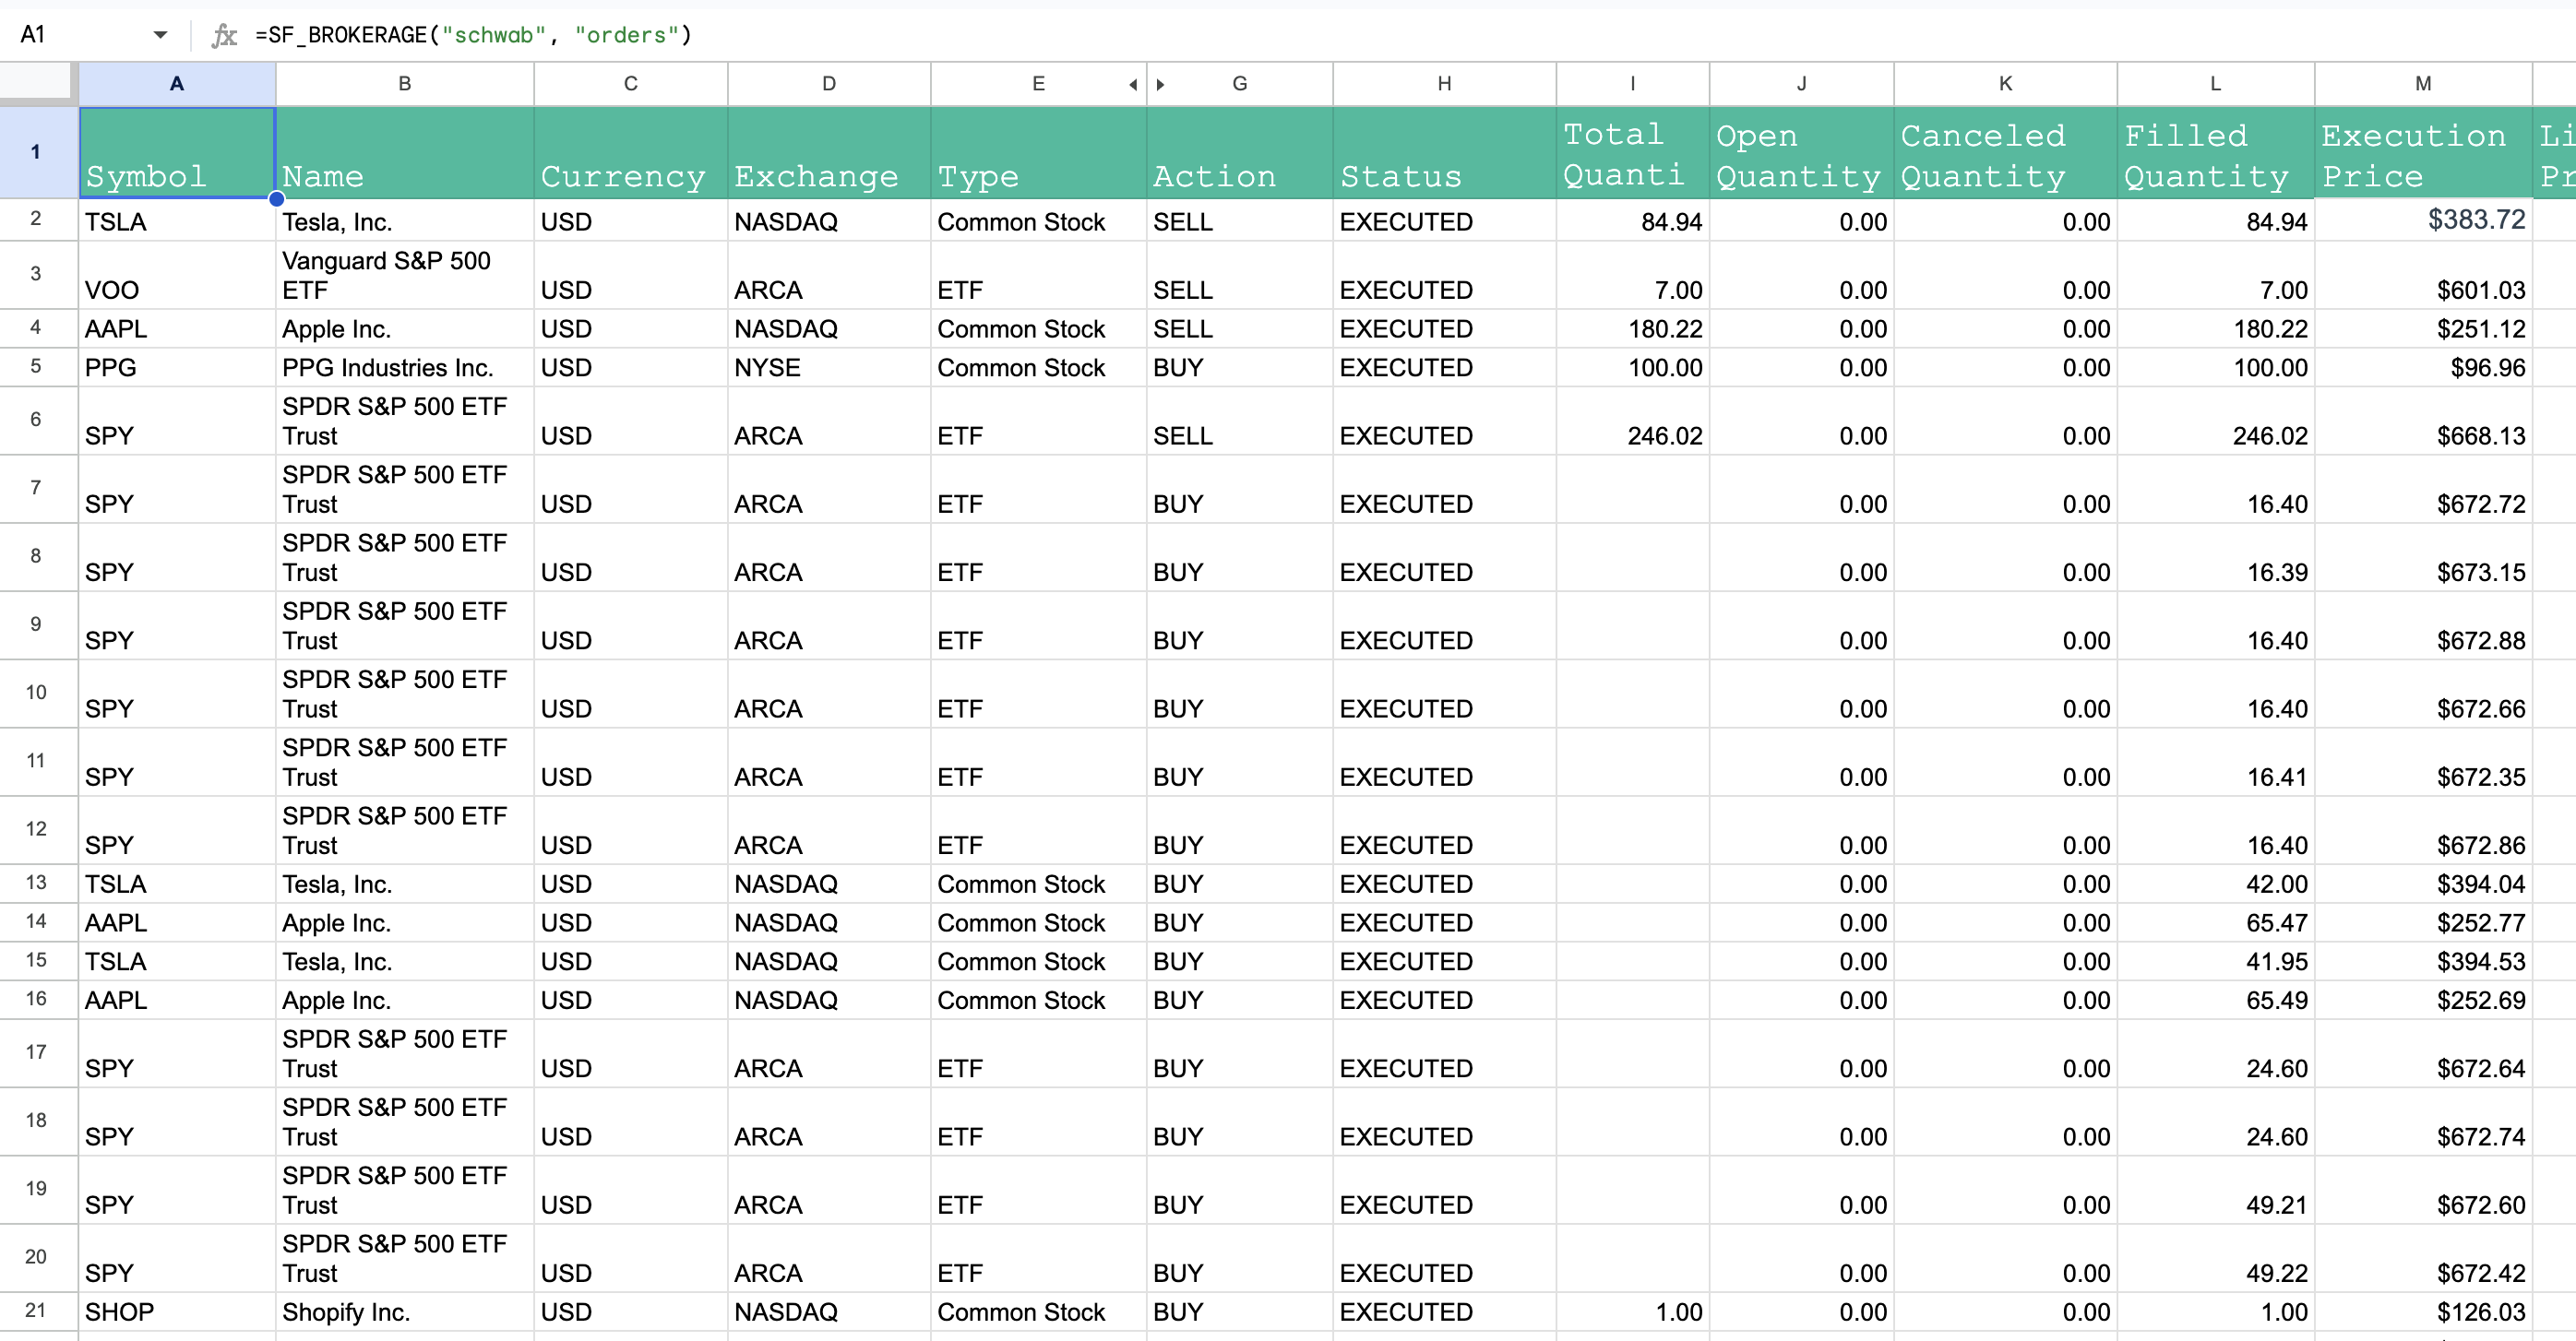Select column K header
2576x1341 pixels.
coord(2006,84)
